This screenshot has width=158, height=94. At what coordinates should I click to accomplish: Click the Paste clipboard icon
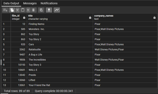[x=23, y=10]
